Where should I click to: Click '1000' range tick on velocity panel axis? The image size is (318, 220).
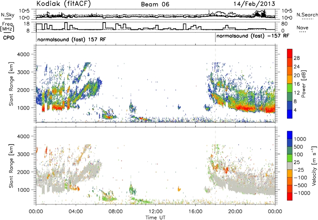(23, 190)
